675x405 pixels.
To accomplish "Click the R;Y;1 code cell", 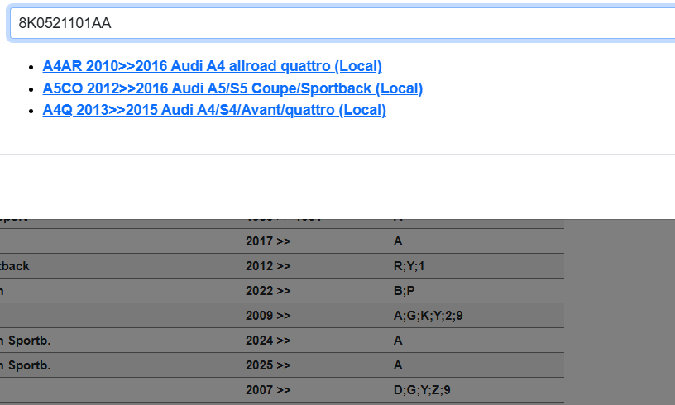I will pyautogui.click(x=409, y=266).
